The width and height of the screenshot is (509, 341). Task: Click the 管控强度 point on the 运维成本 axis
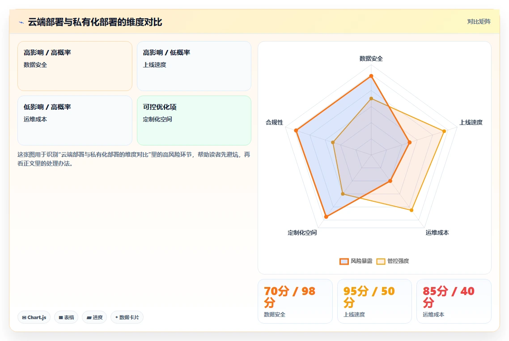pyautogui.click(x=411, y=210)
